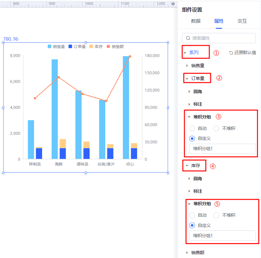
Task: Click the 特制品 销售量 light blue bar
Action: 31,140
